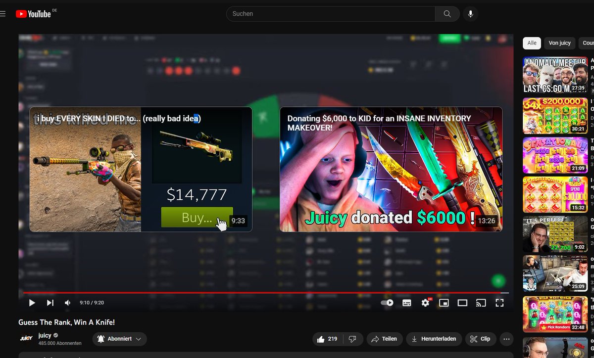The image size is (594, 358).
Task: Like the video with 219 likes
Action: [x=327, y=339]
